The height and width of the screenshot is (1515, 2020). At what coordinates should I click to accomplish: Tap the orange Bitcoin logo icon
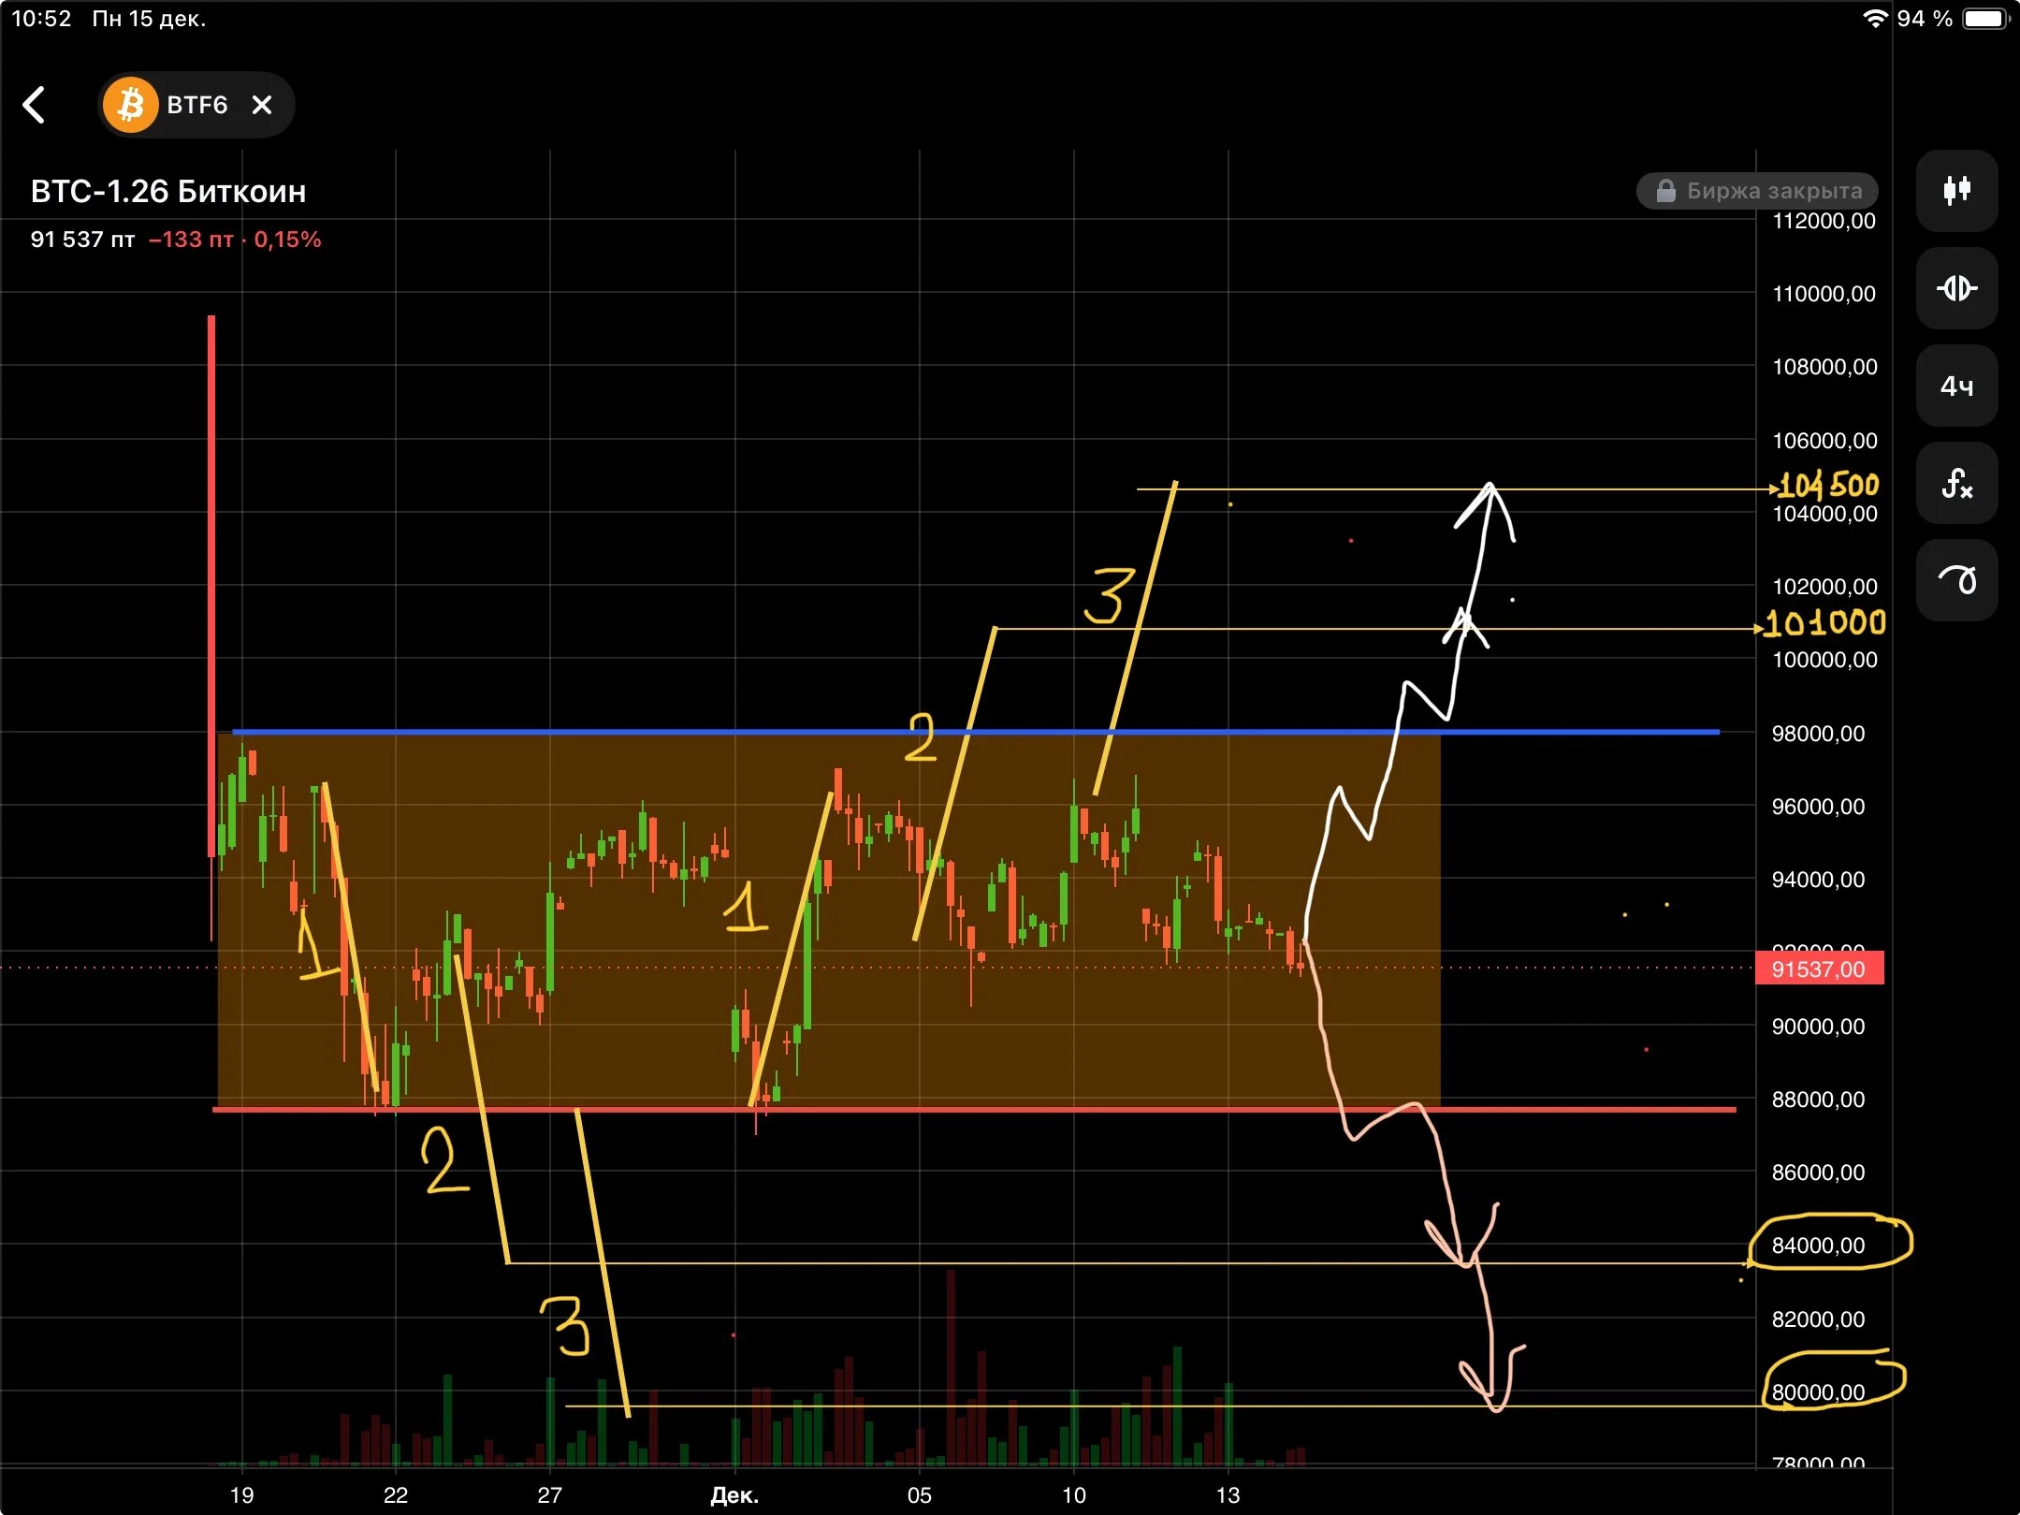[x=130, y=105]
